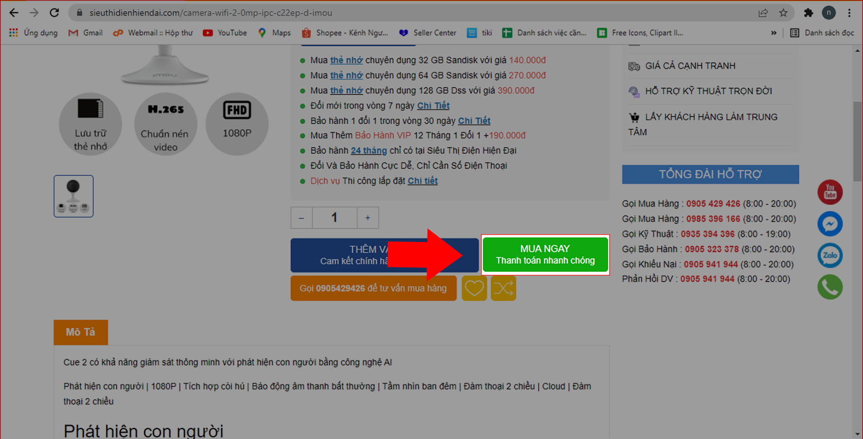
Task: Open the Free Icons, Clipart bookmark
Action: [640, 33]
